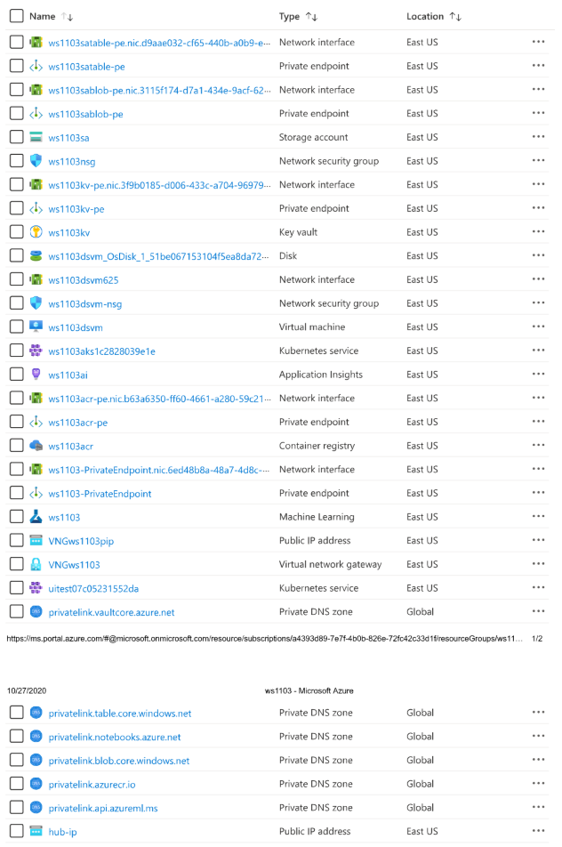Click the ws1103sa storage account icon

(36, 137)
